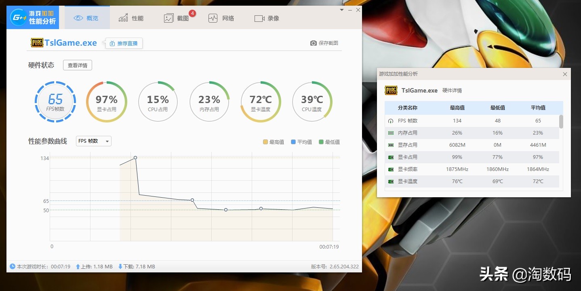Select the 性能 performance chart icon
The image size is (581, 291).
pyautogui.click(x=123, y=17)
